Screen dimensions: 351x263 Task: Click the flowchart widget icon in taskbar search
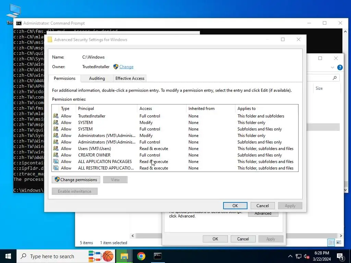[x=95, y=256]
